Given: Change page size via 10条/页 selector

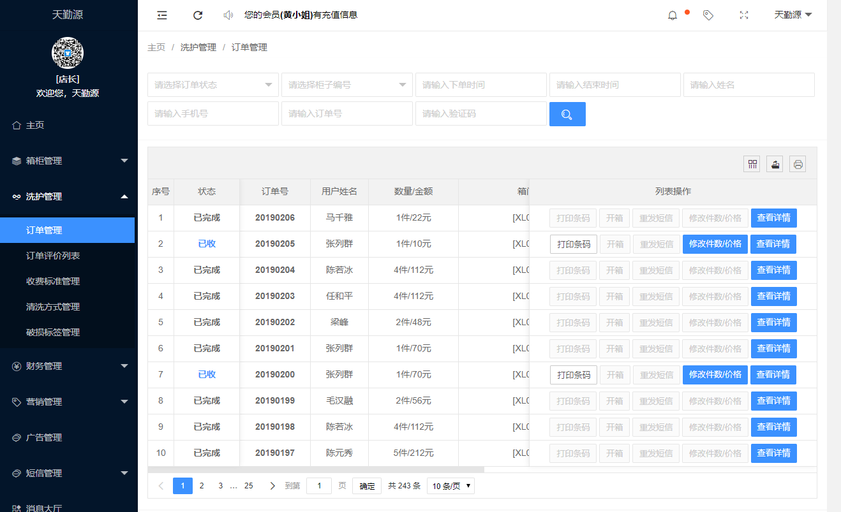Looking at the screenshot, I should click(x=450, y=485).
